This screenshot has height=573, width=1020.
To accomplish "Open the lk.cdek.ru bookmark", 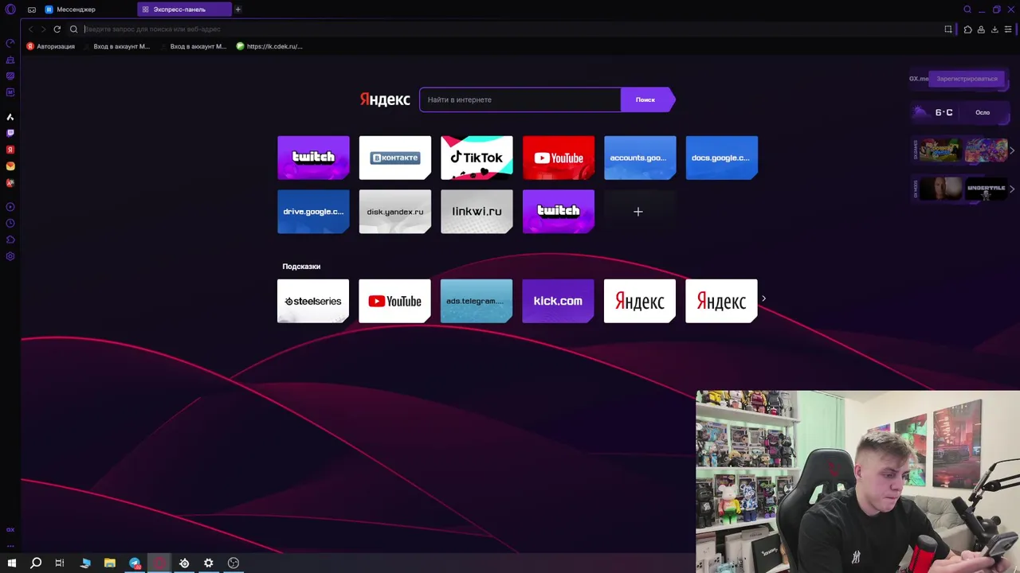I will pos(269,46).
